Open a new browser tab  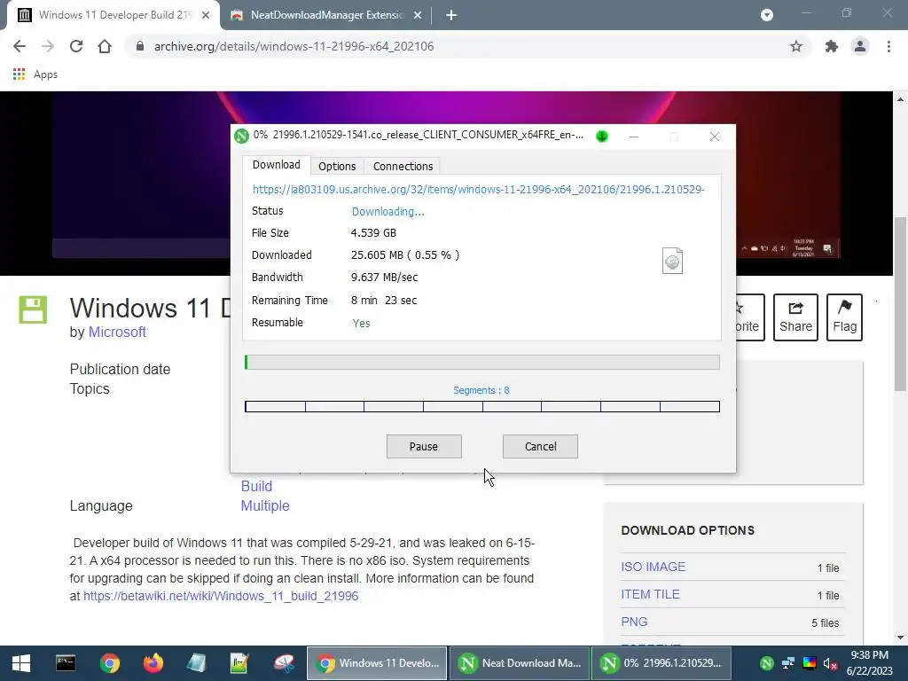(x=451, y=15)
